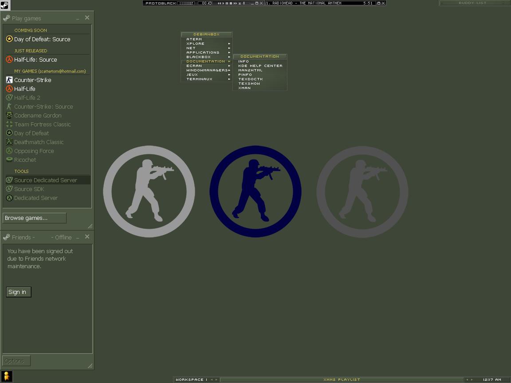Click the yellow figure icon at bottom-left
The width and height of the screenshot is (511, 383).
coord(6,376)
